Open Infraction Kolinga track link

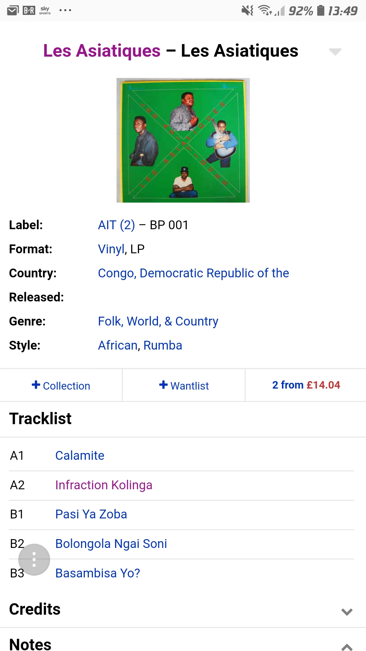pos(104,485)
